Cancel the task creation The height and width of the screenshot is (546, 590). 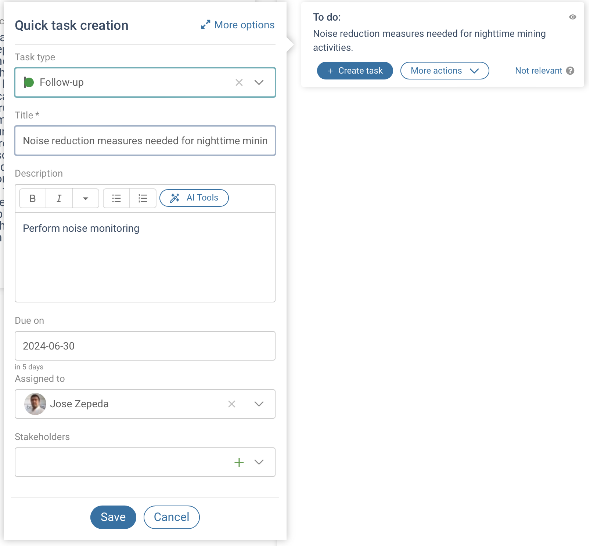(x=172, y=517)
